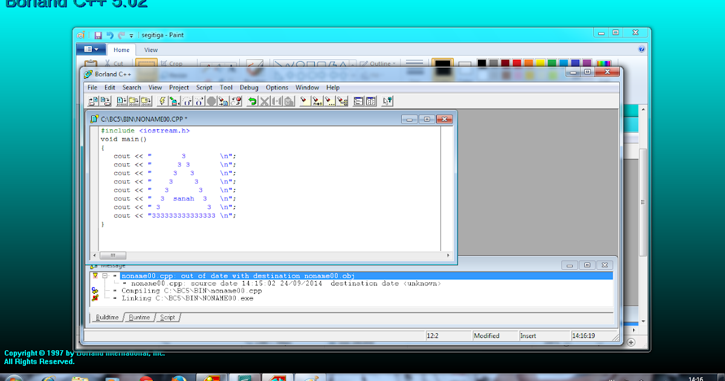Click the editor horizontal scrollbar right arrow
This screenshot has height=381, width=725.
[449, 255]
